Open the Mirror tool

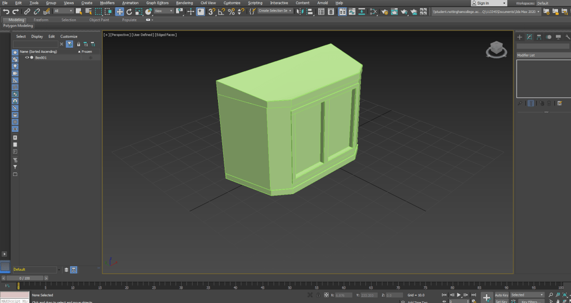pyautogui.click(x=299, y=11)
